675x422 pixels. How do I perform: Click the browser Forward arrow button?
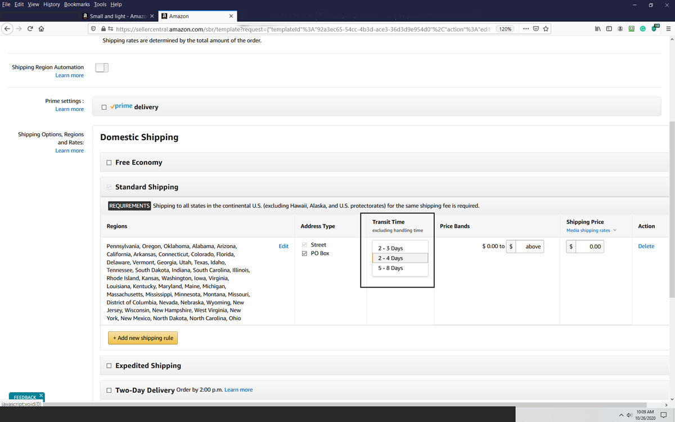coord(19,29)
